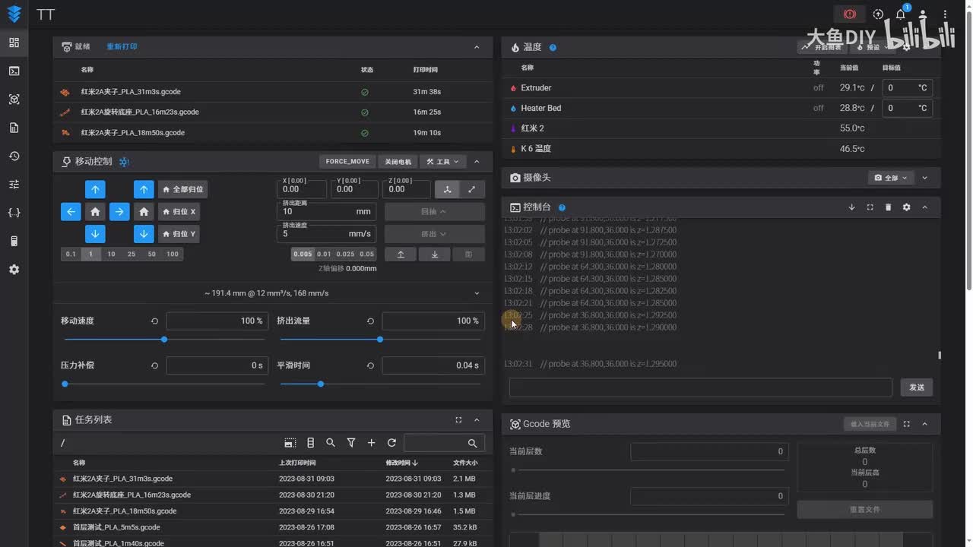
Task: Collapse the 移动控制 panel
Action: [x=477, y=162]
